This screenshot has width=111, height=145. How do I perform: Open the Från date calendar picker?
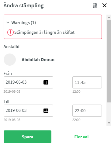[46, 82]
